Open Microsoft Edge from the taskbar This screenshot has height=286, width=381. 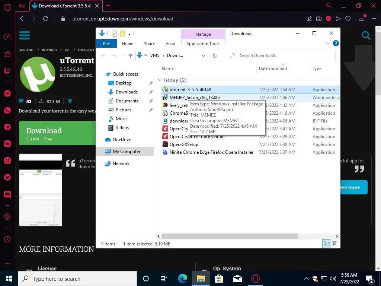(x=182, y=279)
